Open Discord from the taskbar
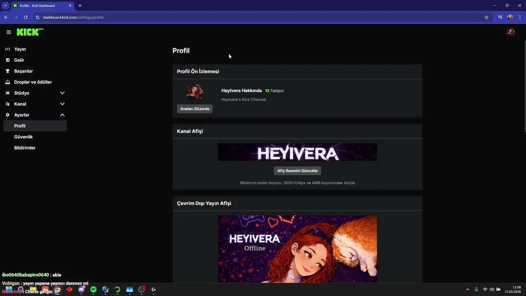Viewport: 526px width, 296px height. 81,289
